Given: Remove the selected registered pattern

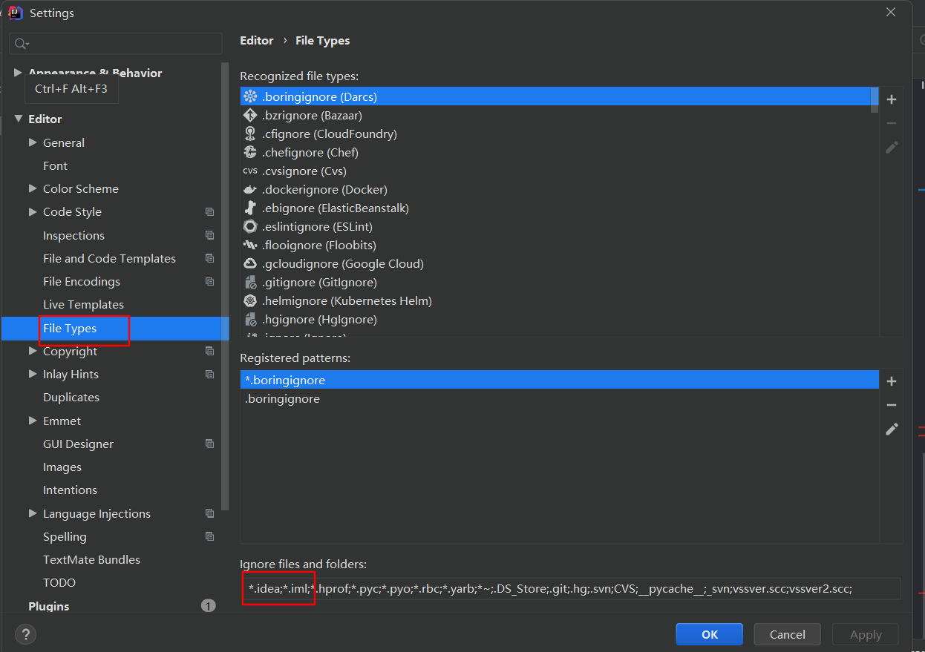Looking at the screenshot, I should point(892,405).
